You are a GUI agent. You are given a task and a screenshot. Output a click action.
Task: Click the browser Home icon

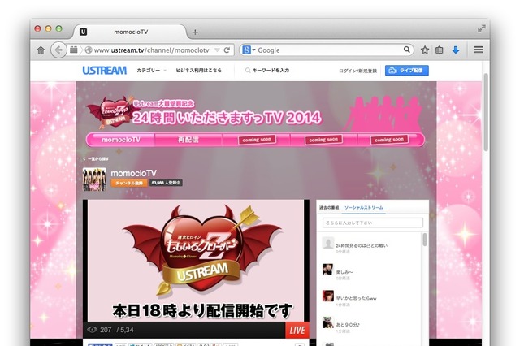pyautogui.click(x=41, y=50)
